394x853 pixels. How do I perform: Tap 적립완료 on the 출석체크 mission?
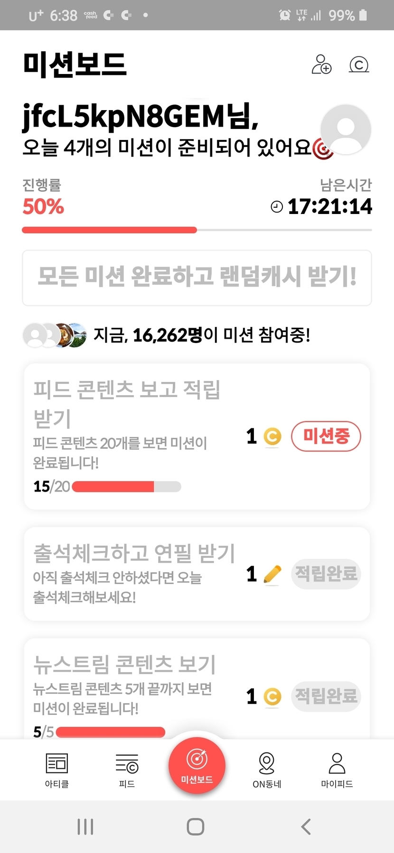[x=326, y=574]
